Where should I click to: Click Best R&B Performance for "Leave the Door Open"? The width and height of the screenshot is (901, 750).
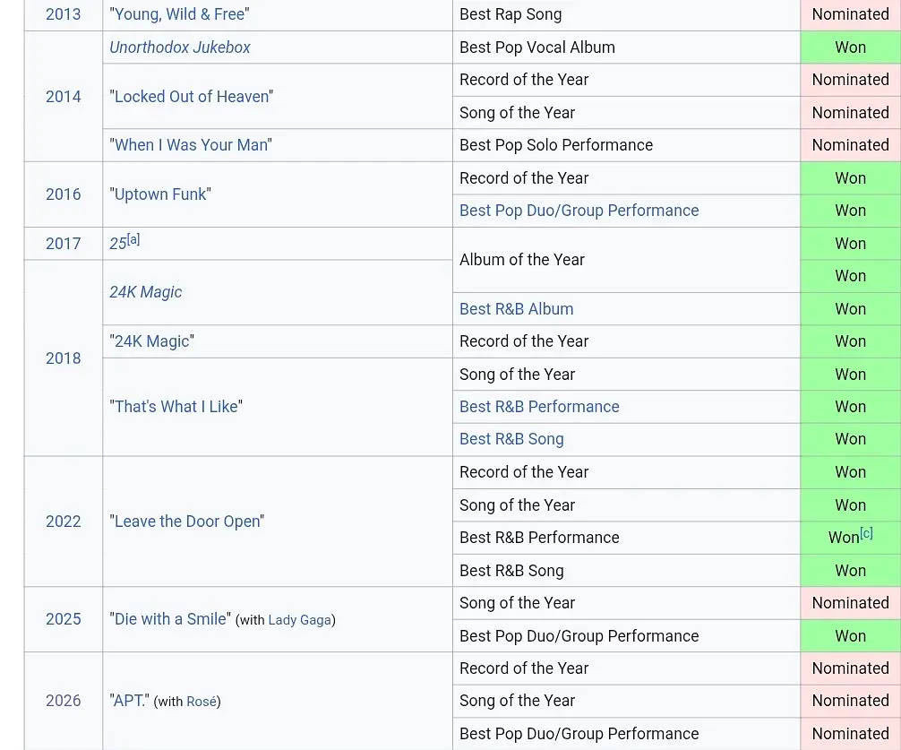(626, 538)
